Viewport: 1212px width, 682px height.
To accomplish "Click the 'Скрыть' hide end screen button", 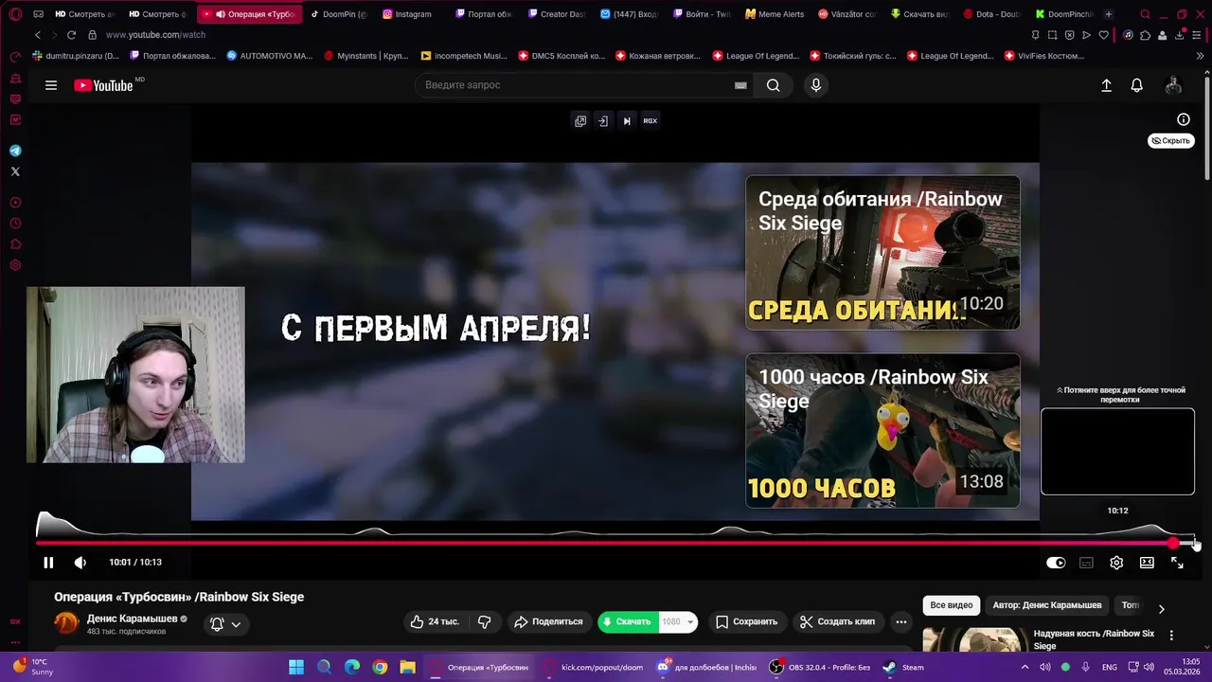I will click(x=1171, y=140).
